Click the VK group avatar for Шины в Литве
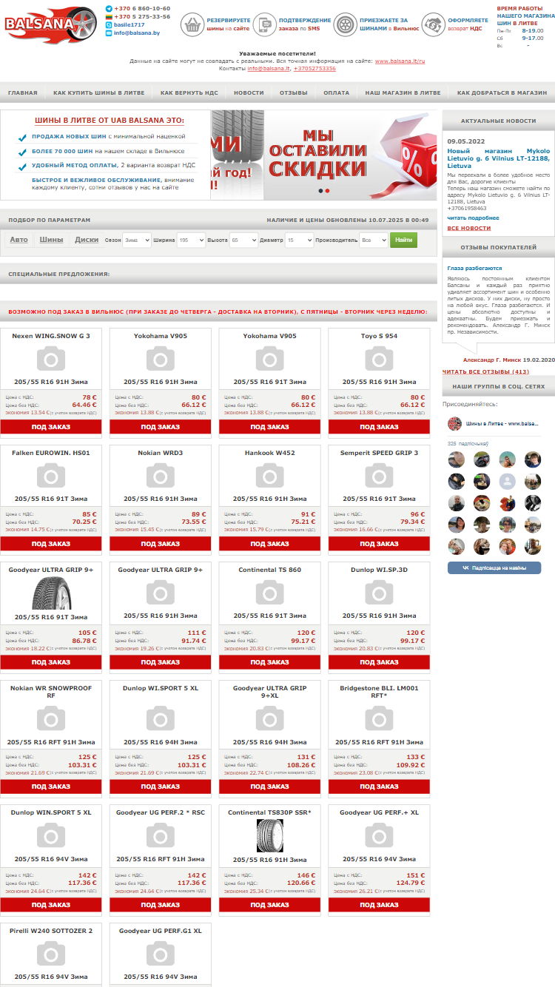The width and height of the screenshot is (555, 987). [x=454, y=423]
